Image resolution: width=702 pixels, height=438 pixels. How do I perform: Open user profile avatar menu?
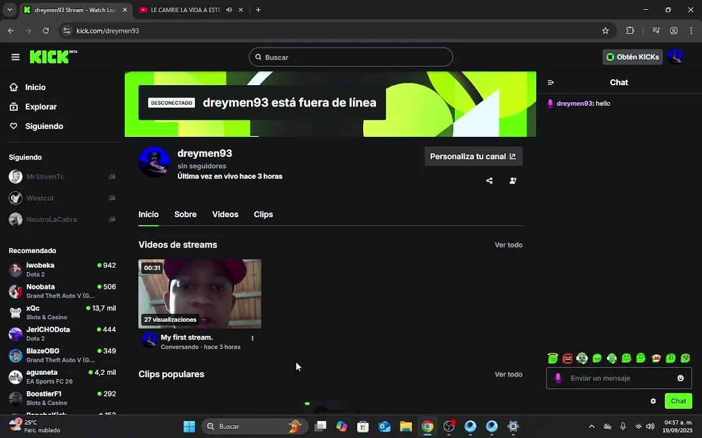pos(675,57)
